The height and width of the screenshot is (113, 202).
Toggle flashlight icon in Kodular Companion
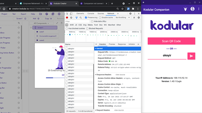185,9
